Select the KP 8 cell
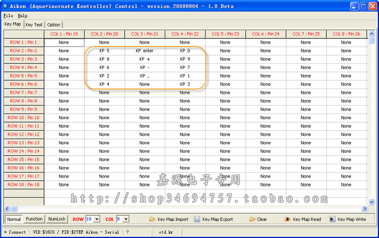 tap(104, 59)
